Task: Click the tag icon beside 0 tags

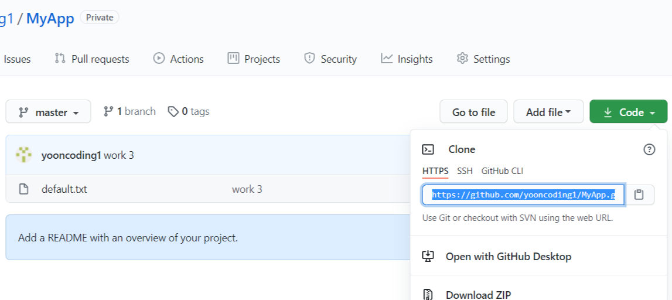Action: (x=173, y=112)
